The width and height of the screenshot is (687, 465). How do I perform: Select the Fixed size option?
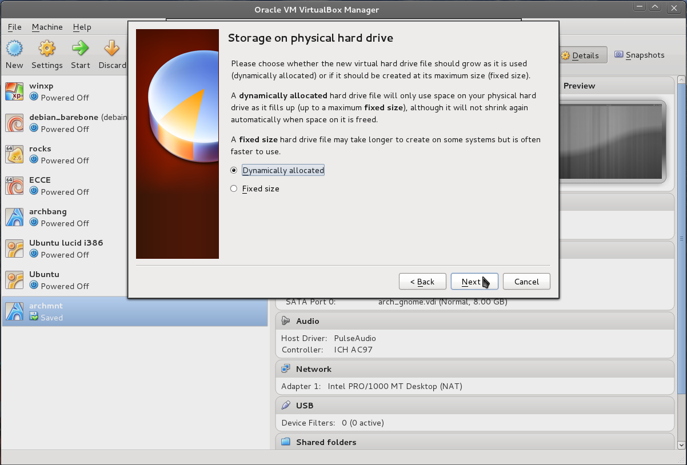234,188
